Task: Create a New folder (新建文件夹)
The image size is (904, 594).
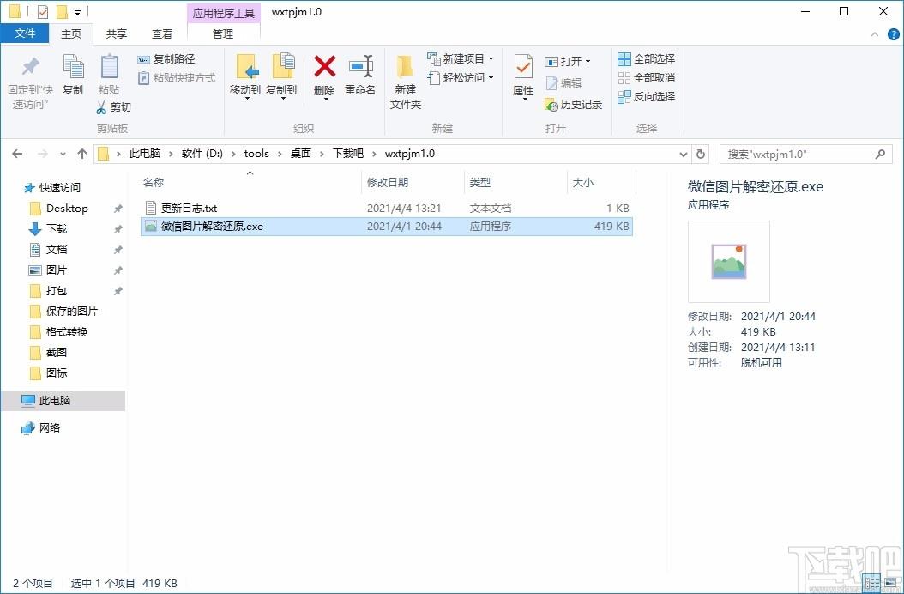Action: [406, 82]
